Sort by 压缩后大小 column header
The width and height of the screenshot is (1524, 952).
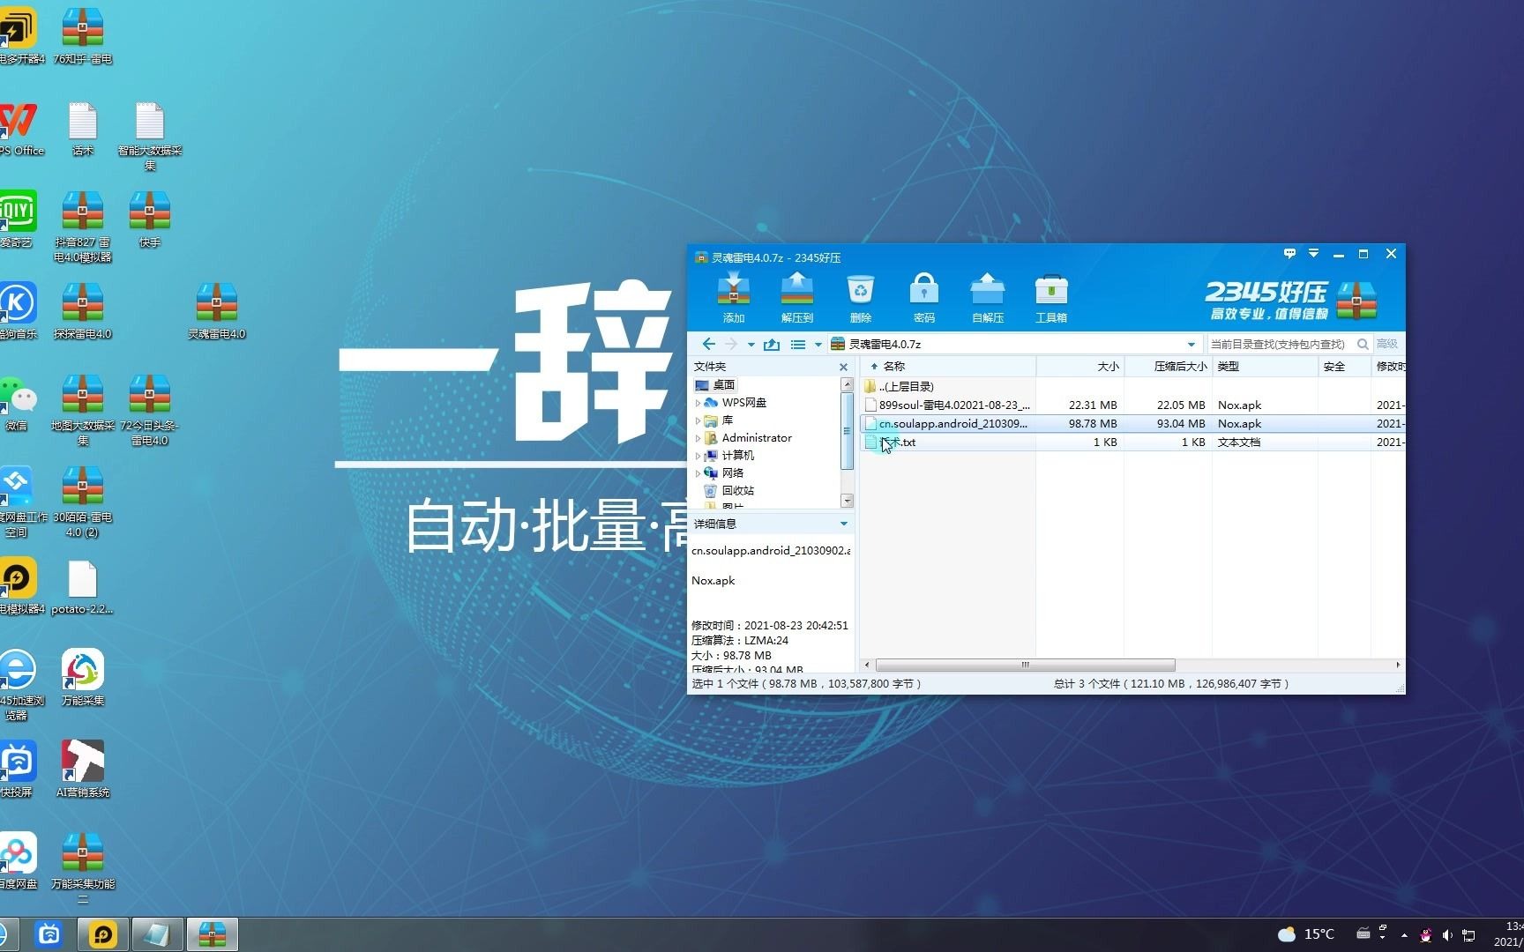(x=1168, y=367)
